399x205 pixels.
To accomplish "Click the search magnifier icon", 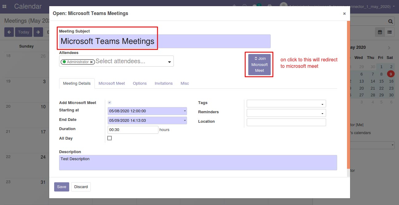I will (390, 21).
